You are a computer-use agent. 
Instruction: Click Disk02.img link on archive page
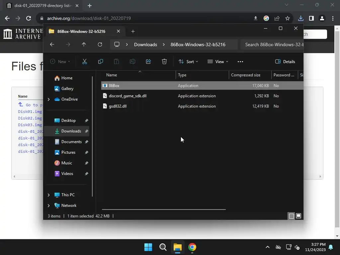(30, 118)
